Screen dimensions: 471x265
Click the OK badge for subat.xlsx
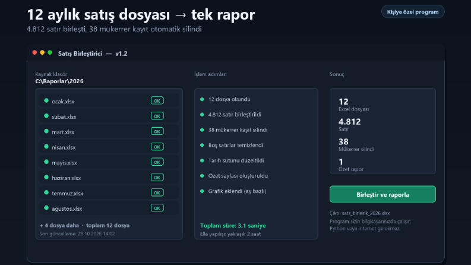pyautogui.click(x=157, y=116)
